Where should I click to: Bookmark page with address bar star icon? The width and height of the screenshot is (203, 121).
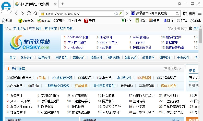coord(116,14)
